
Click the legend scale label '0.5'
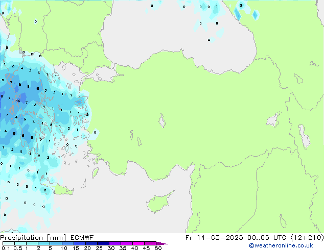point(18,248)
